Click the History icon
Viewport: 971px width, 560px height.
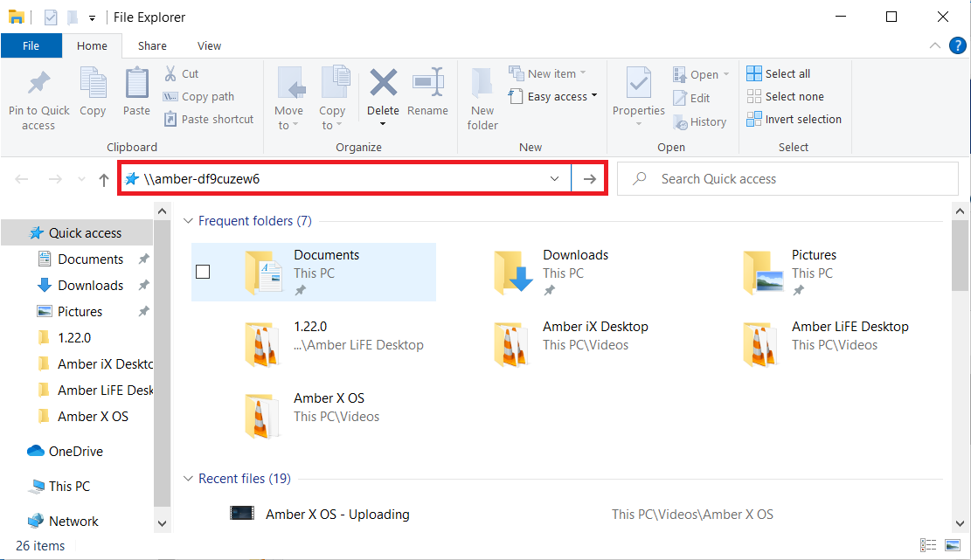pyautogui.click(x=681, y=122)
